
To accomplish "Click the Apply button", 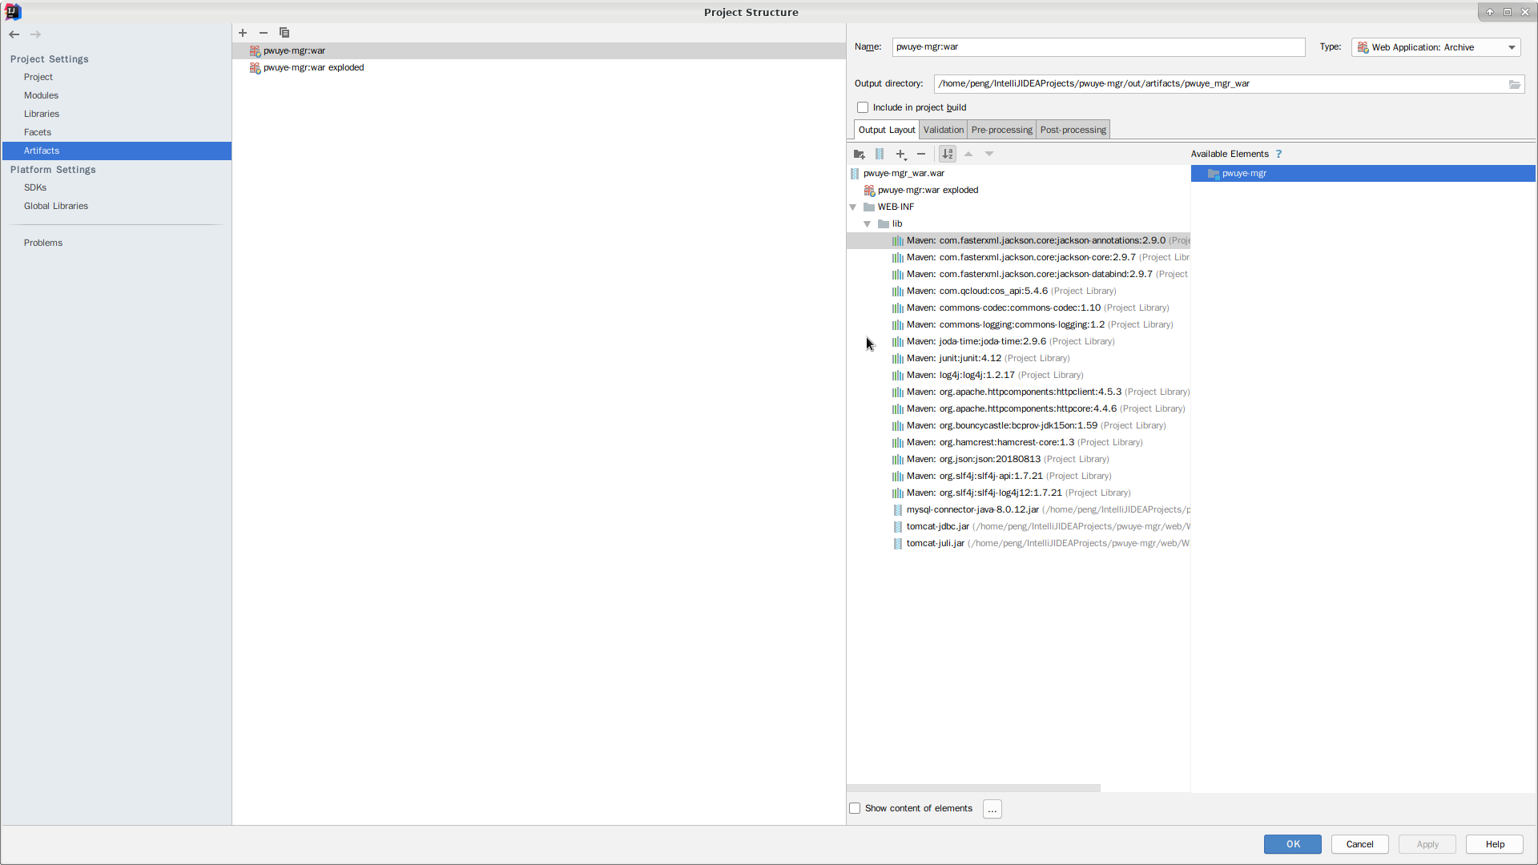I will pyautogui.click(x=1427, y=844).
